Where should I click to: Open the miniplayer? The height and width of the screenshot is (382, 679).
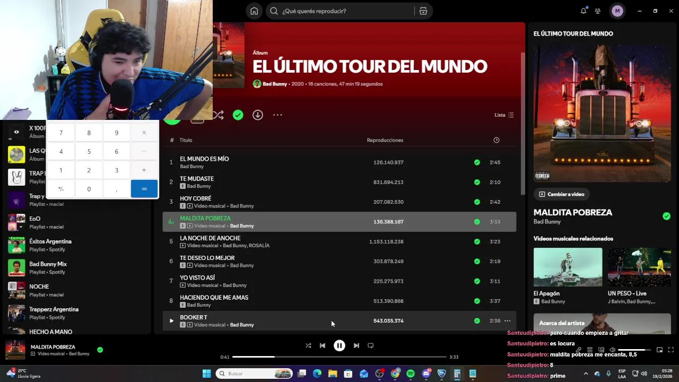coord(659,350)
